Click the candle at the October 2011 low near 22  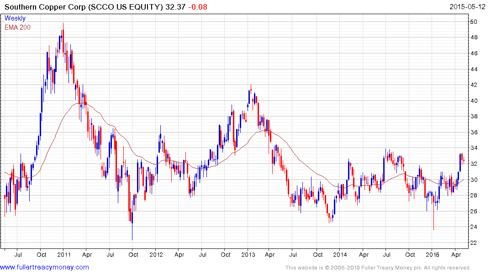(x=132, y=218)
